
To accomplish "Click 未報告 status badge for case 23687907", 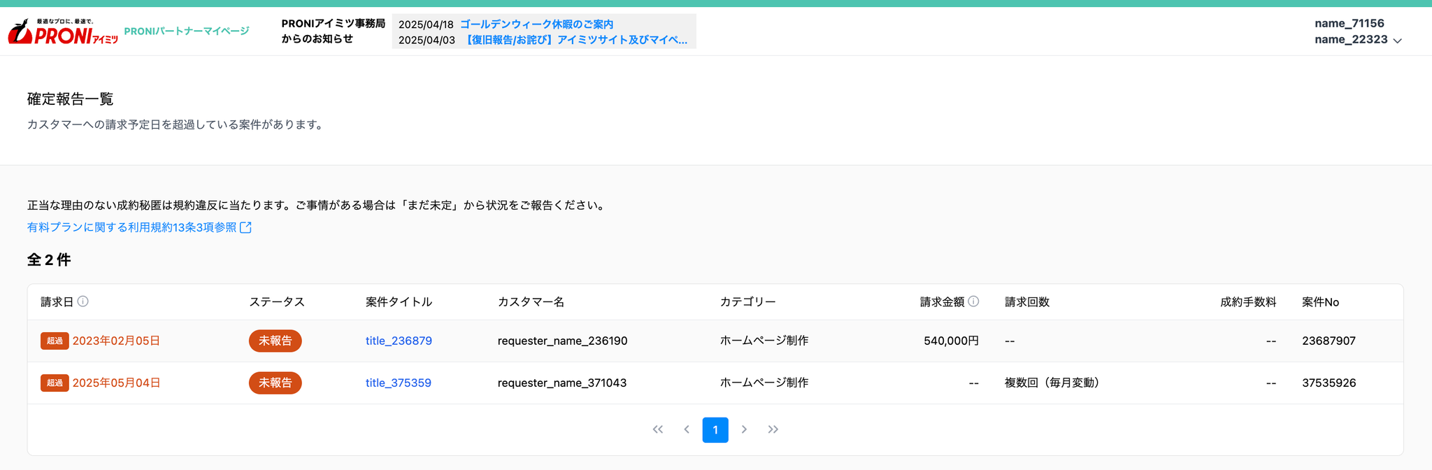I will pos(275,341).
